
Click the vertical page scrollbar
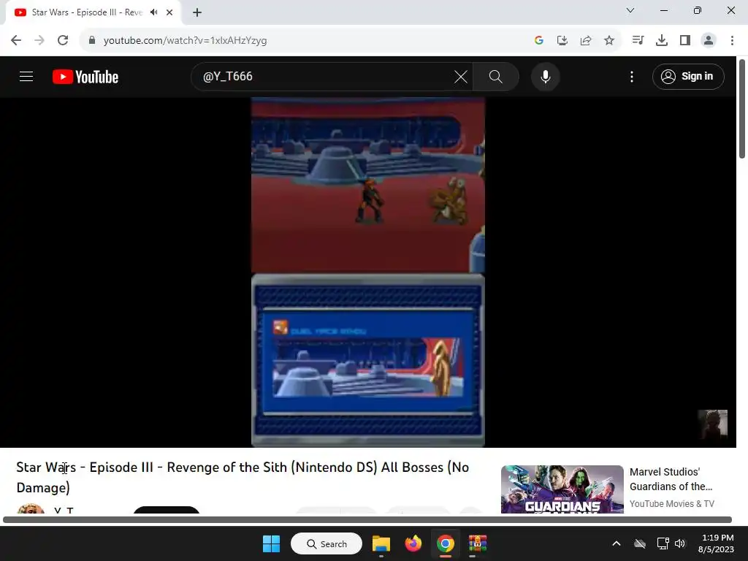(x=742, y=108)
